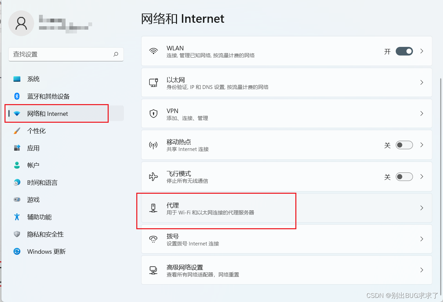Click text 设置拨号 Internet 连接

tap(193, 244)
